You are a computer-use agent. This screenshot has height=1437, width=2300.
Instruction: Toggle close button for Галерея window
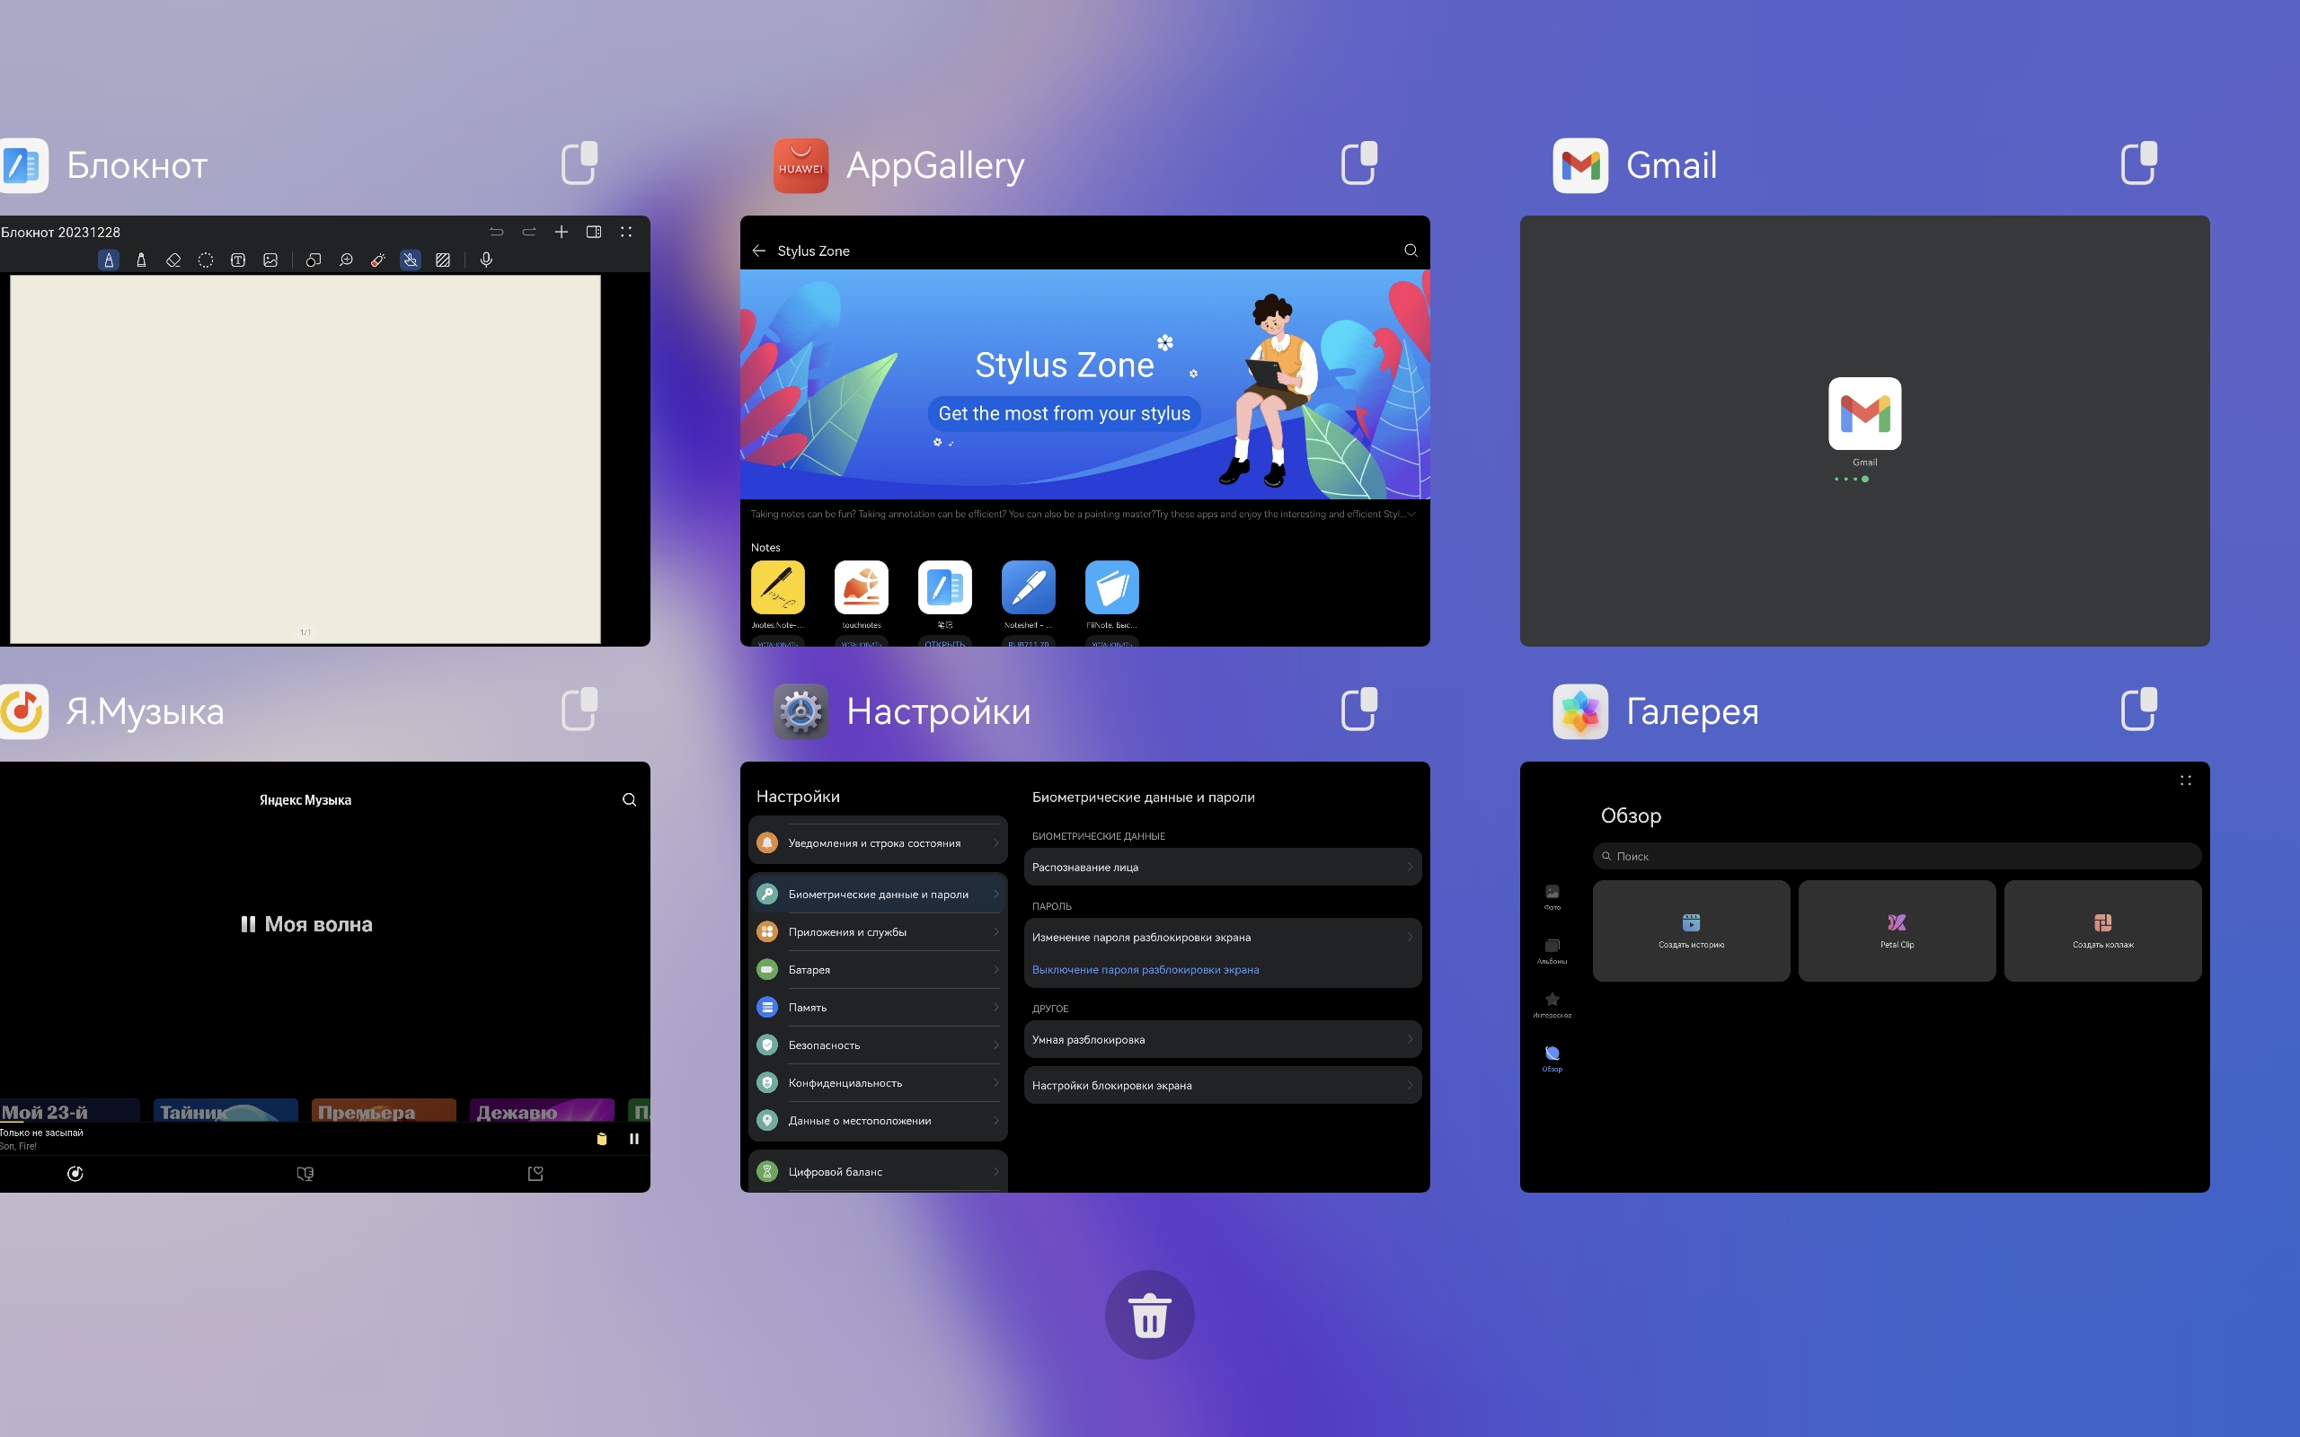tap(2136, 710)
